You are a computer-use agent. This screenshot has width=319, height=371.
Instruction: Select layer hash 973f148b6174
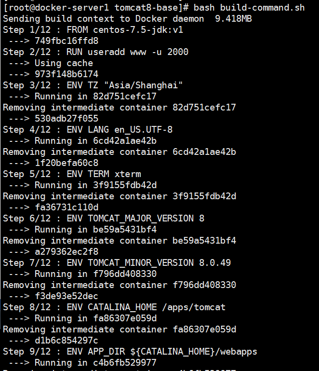click(x=66, y=74)
